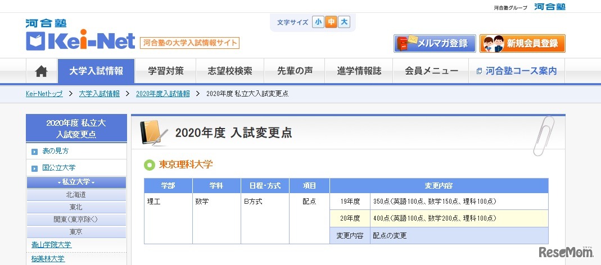Click the arrow icon beside 表の見方

(x=34, y=152)
